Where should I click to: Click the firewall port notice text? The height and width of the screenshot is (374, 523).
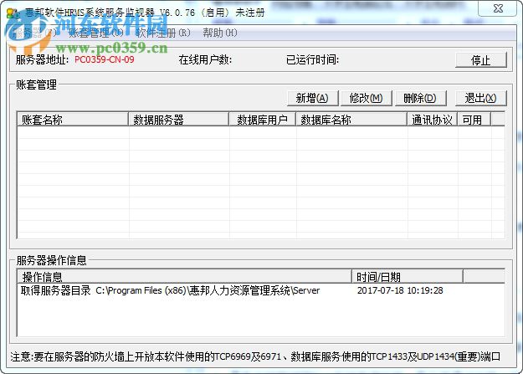255,356
